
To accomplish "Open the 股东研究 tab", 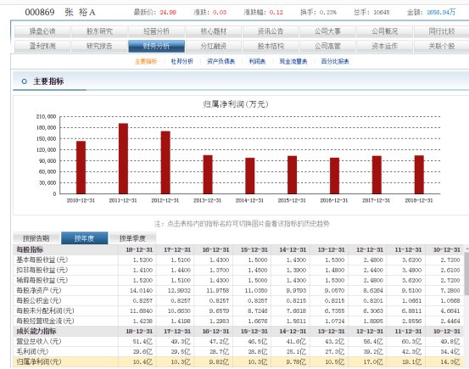I will pyautogui.click(x=99, y=31).
